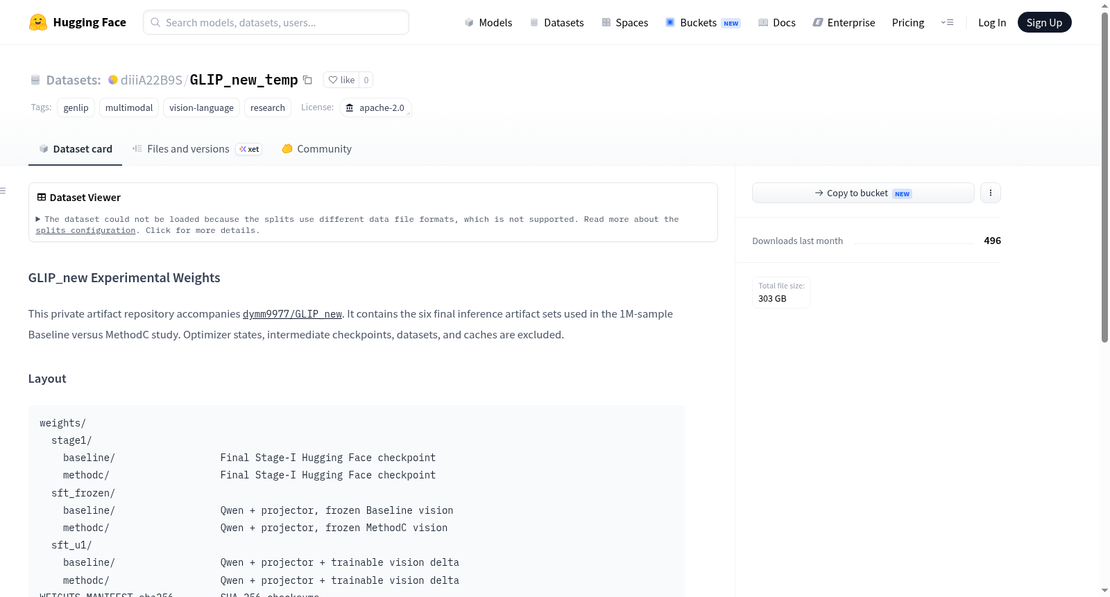This screenshot has height=597, width=1110.
Task: Click the Datasets stack icon in the breadcrumb
Action: point(35,80)
